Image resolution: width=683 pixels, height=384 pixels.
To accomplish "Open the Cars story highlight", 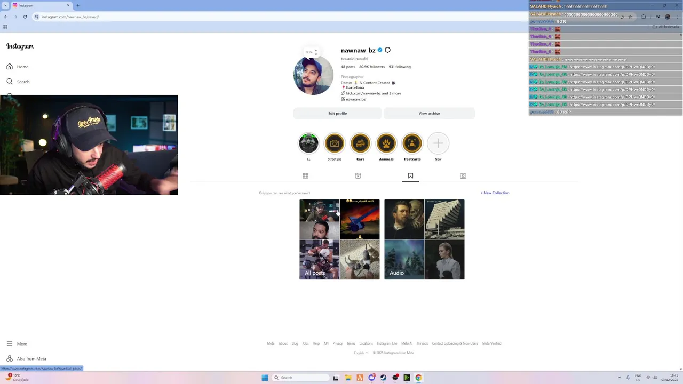I will coord(360,143).
